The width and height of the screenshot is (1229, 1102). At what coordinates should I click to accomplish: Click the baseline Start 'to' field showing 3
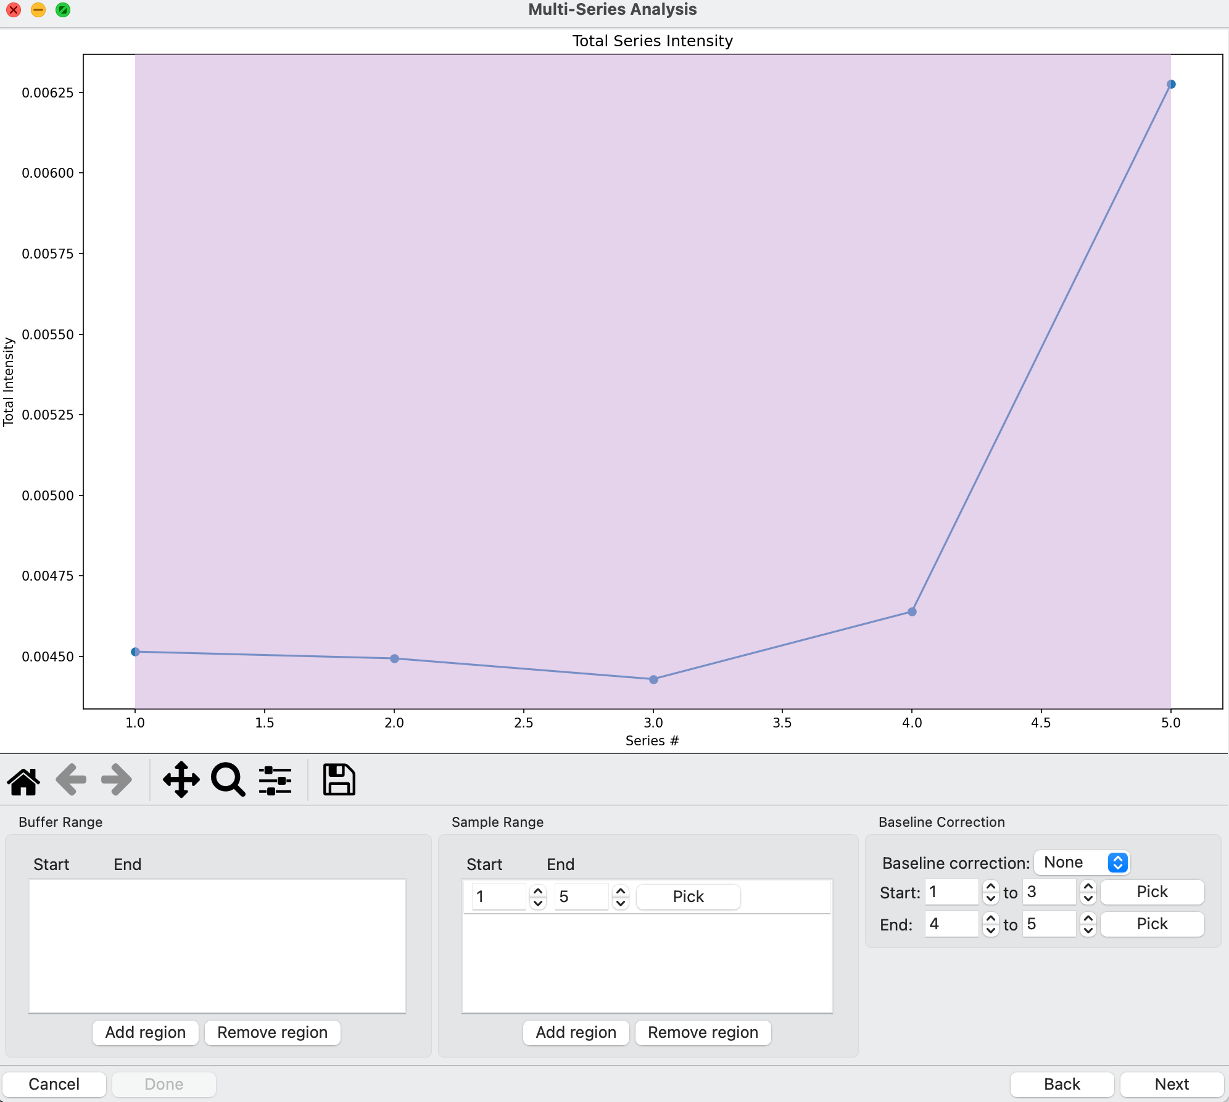click(x=1049, y=892)
